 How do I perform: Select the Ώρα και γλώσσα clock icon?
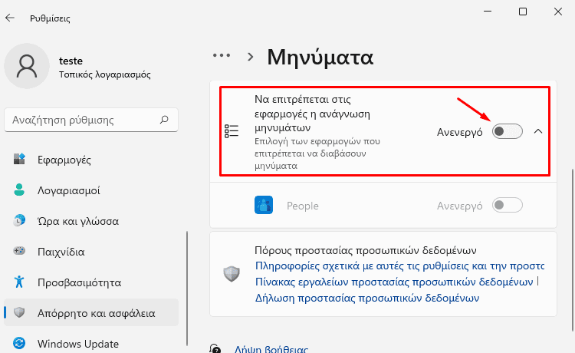tap(19, 220)
